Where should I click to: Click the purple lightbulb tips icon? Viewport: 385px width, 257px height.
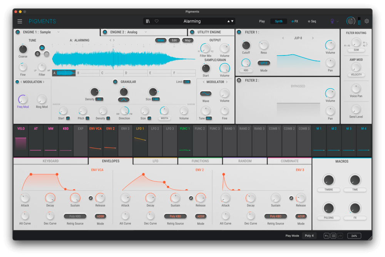click(x=333, y=22)
